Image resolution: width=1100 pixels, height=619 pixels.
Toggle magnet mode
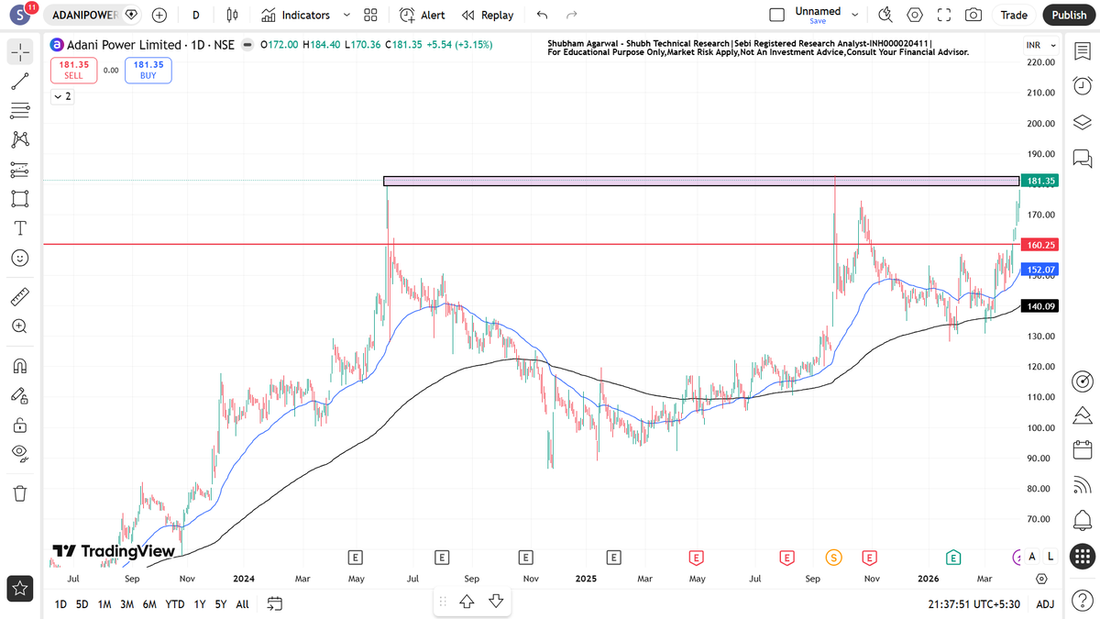pos(19,366)
